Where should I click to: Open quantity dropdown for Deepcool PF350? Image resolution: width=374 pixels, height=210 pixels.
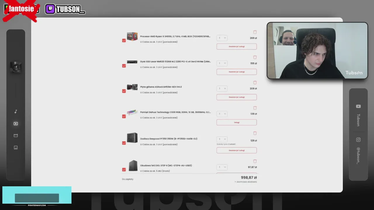[222, 139]
